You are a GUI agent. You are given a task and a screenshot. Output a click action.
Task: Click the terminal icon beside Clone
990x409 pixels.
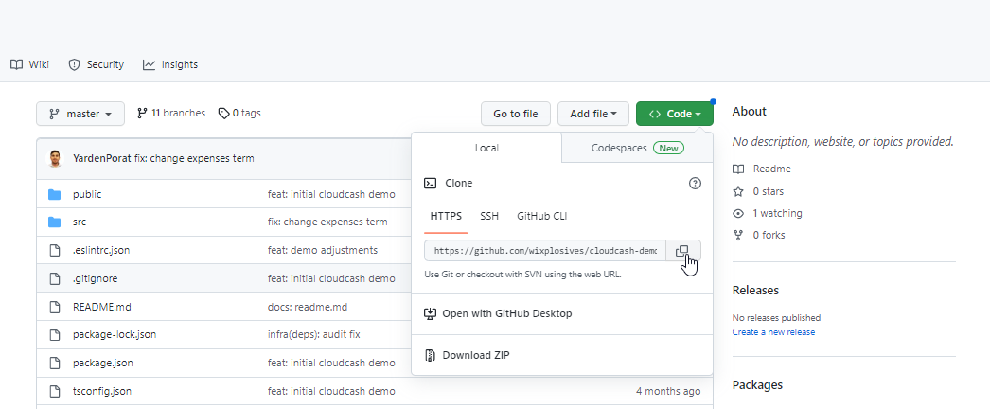click(430, 183)
